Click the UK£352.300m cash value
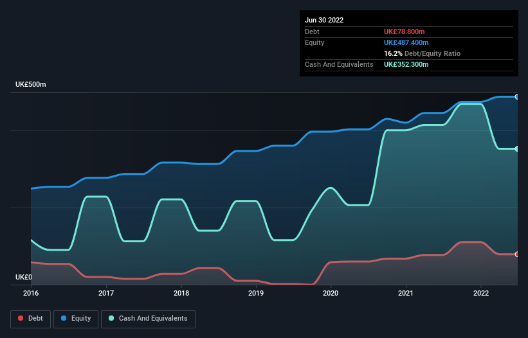Image resolution: width=528 pixels, height=338 pixels. [x=406, y=64]
